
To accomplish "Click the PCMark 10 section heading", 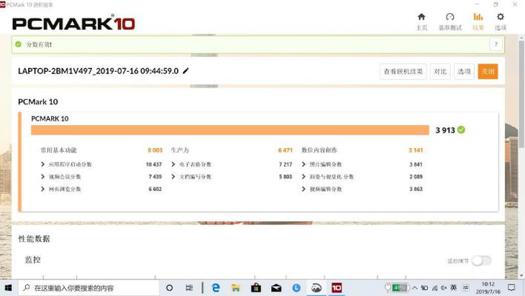I will (38, 102).
